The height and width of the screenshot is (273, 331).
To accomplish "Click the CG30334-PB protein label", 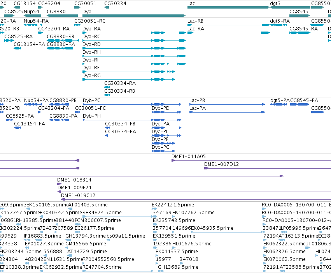I will (120, 124).
